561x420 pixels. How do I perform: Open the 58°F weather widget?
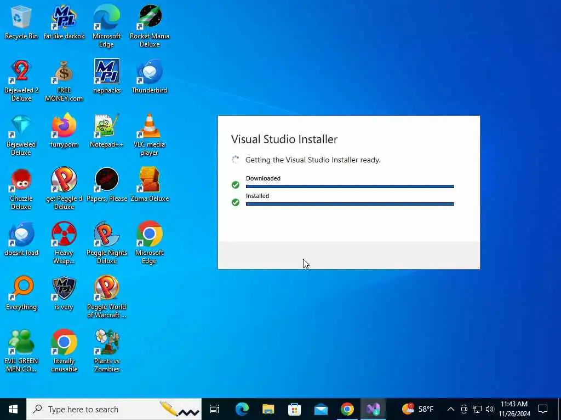(417, 409)
